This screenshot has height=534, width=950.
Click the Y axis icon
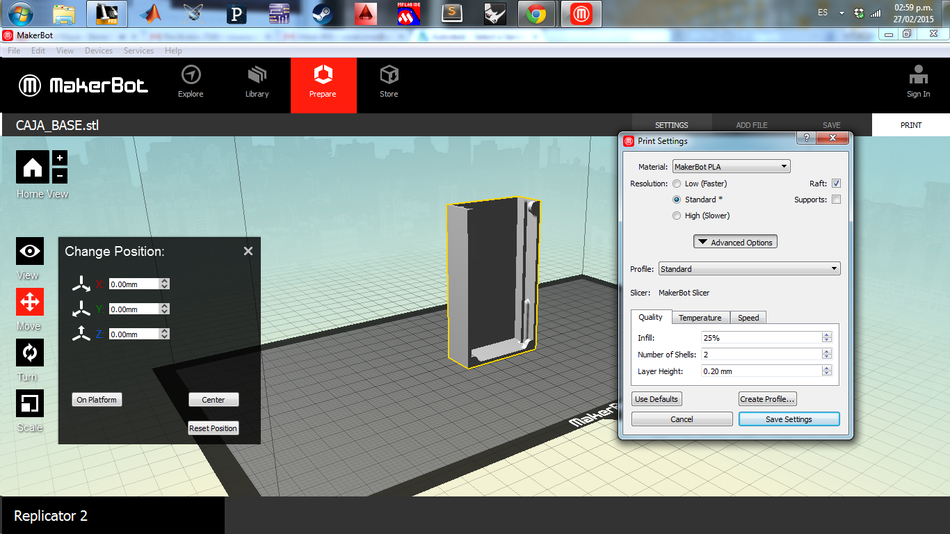pyautogui.click(x=82, y=309)
